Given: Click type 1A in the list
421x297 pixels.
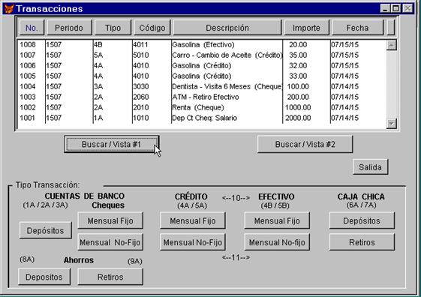Looking at the screenshot, I should (x=98, y=118).
